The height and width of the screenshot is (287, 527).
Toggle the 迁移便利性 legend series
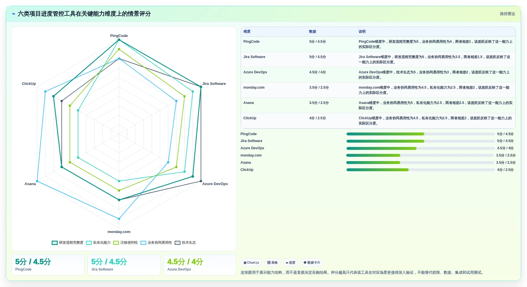click(x=126, y=243)
